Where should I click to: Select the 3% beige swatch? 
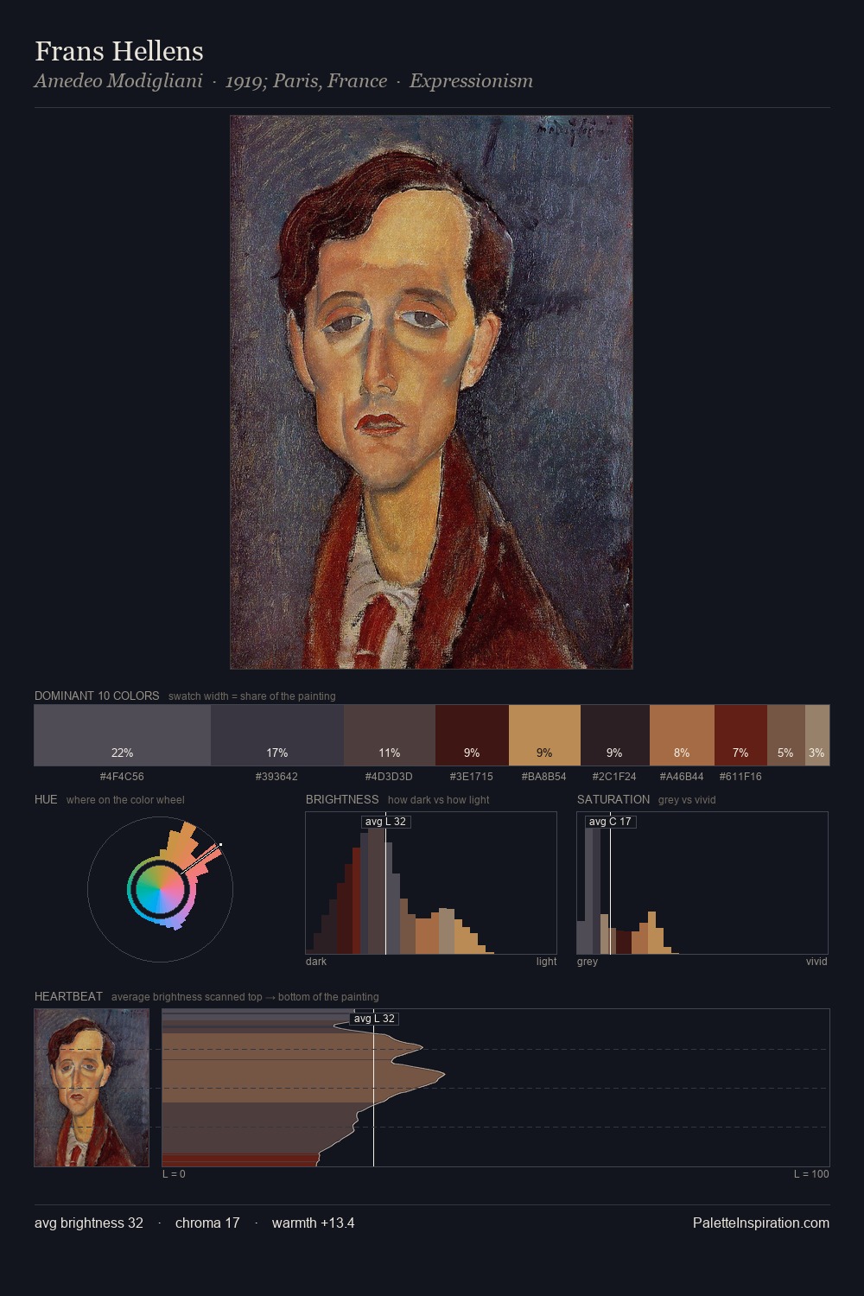(x=817, y=735)
